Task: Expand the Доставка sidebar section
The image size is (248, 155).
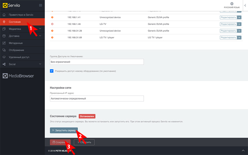Action: tap(40, 36)
